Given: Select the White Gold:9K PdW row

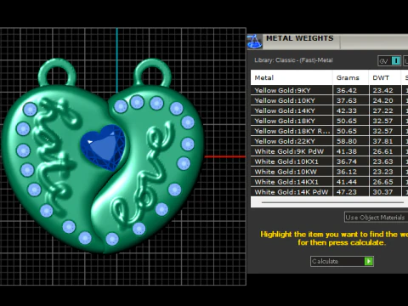Looking at the screenshot, I should (329, 151).
